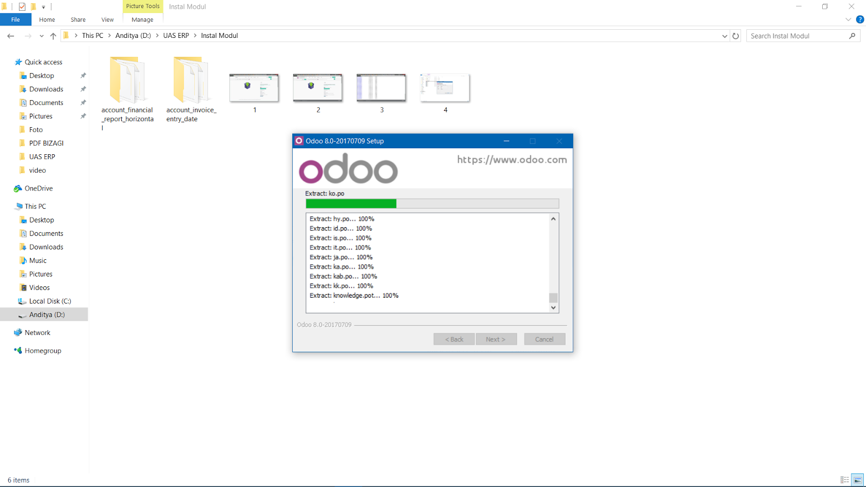Open UAS ERP in Quick access
The height and width of the screenshot is (487, 866).
(42, 157)
